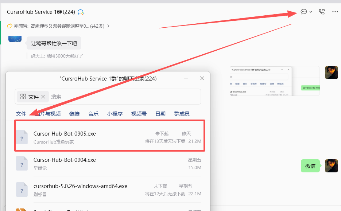Click the 15.0M file size

[195, 168]
